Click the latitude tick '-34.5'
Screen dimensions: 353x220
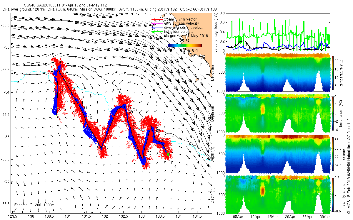(5, 114)
